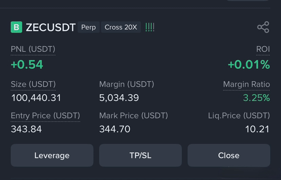Select the +0.01% ROI value
The width and height of the screenshot is (281, 180).
[x=249, y=65]
